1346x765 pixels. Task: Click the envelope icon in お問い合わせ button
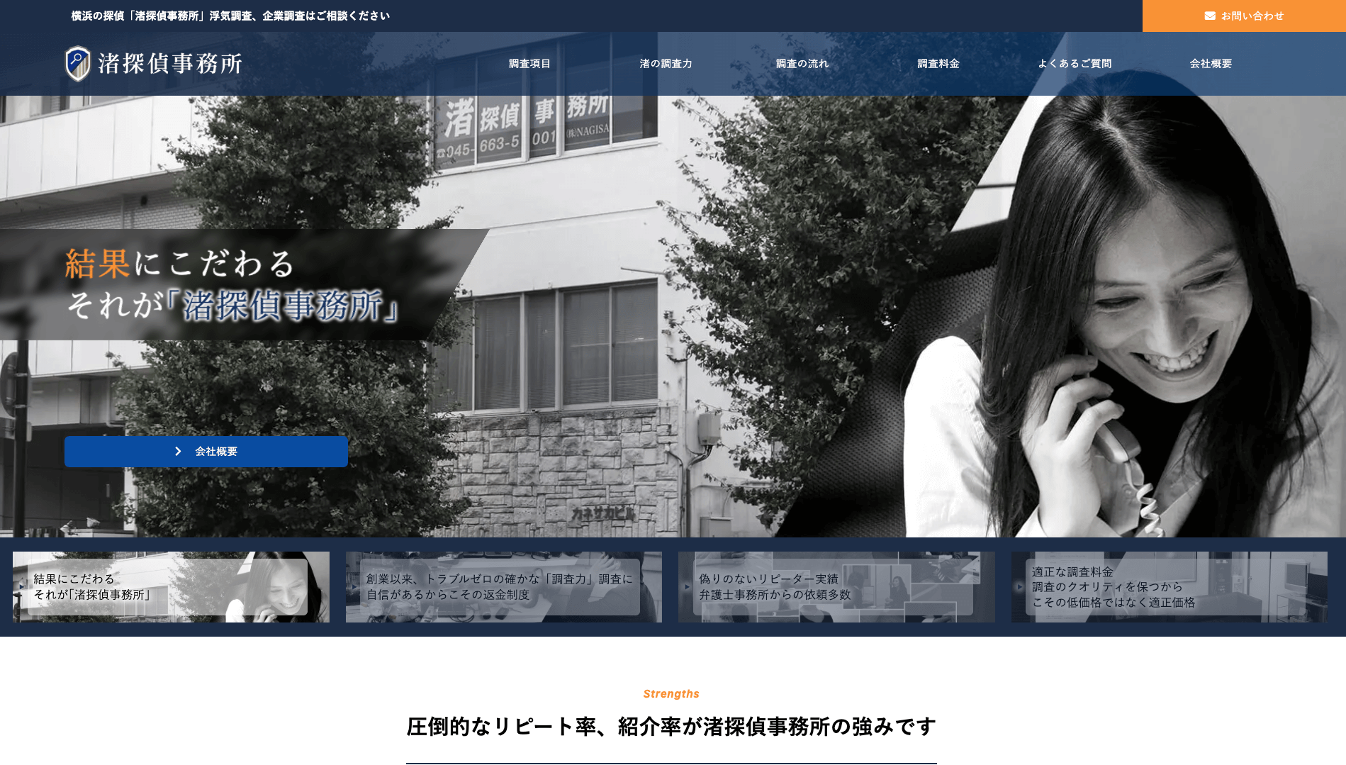click(1210, 16)
